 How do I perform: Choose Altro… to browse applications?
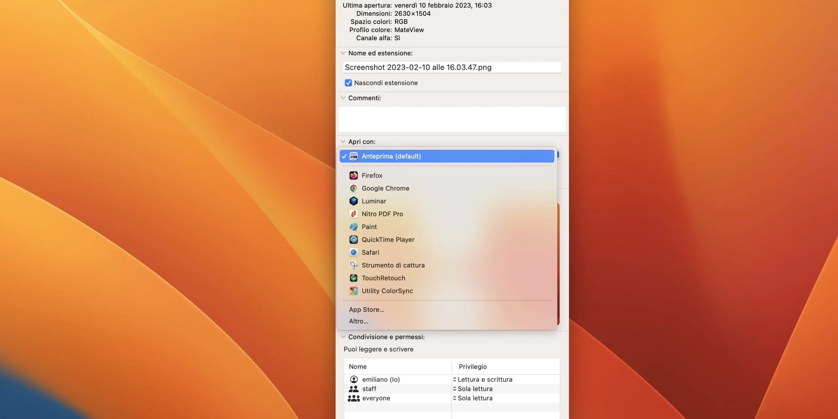tap(358, 321)
